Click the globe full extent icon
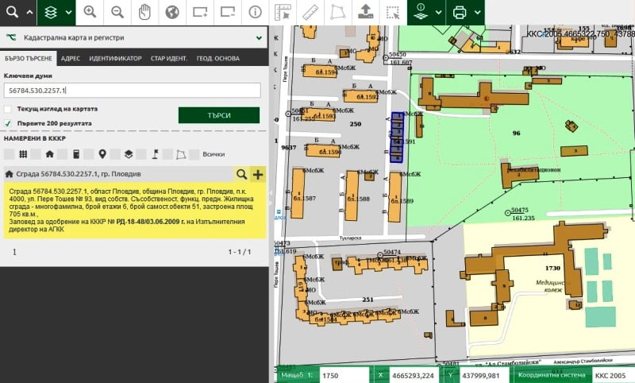Screen dimensions: 635x383 coord(171,13)
